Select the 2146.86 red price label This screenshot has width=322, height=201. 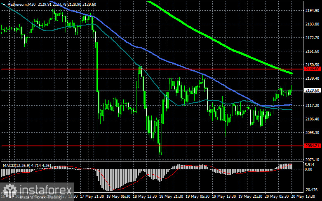point(313,69)
